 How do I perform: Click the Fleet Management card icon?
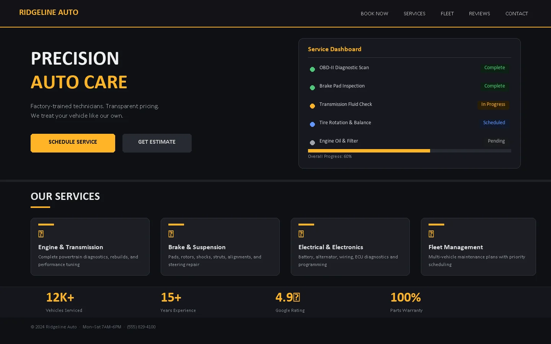tap(431, 234)
